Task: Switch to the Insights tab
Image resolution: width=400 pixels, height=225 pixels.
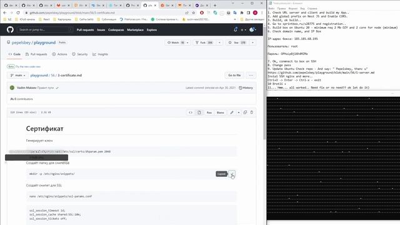Action: 100,54
